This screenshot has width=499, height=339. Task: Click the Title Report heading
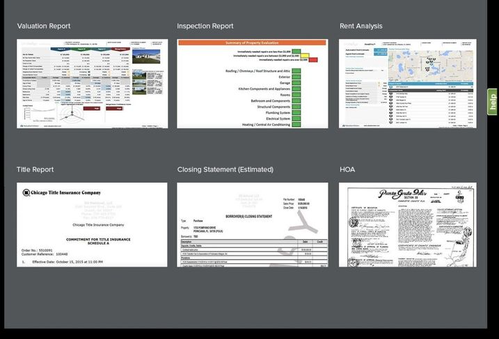tap(35, 169)
